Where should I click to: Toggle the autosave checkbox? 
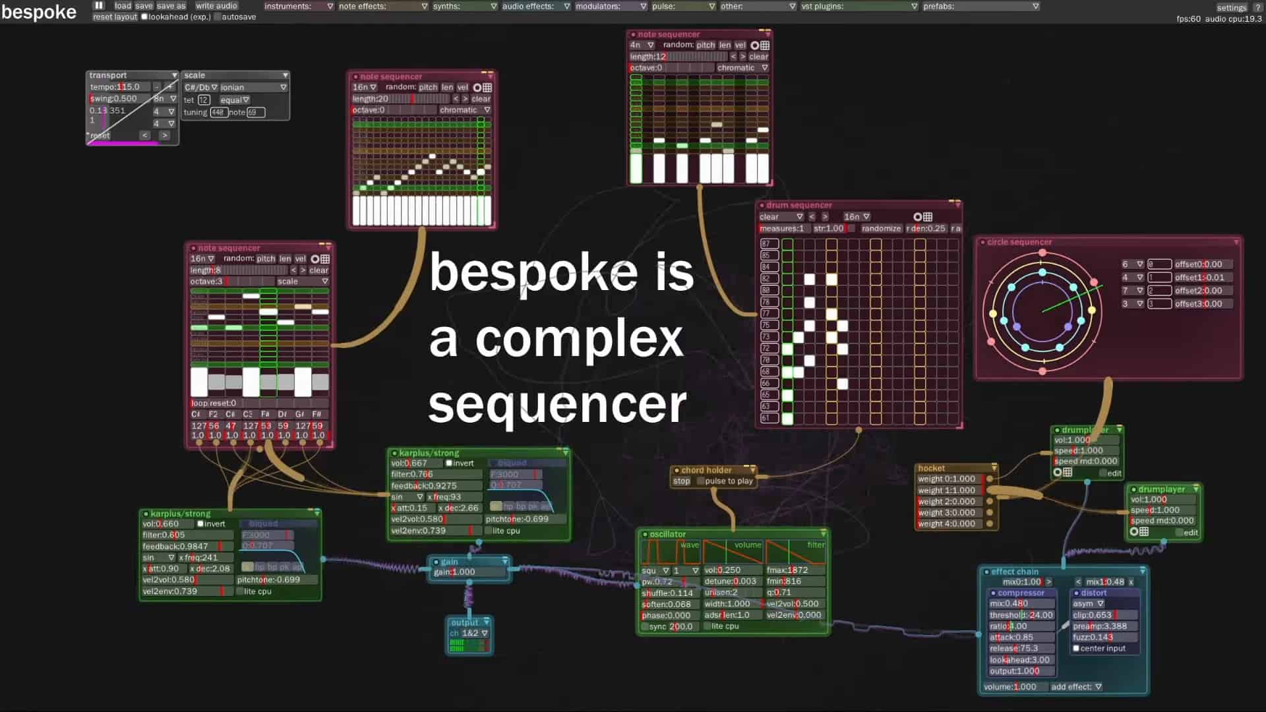pyautogui.click(x=218, y=17)
